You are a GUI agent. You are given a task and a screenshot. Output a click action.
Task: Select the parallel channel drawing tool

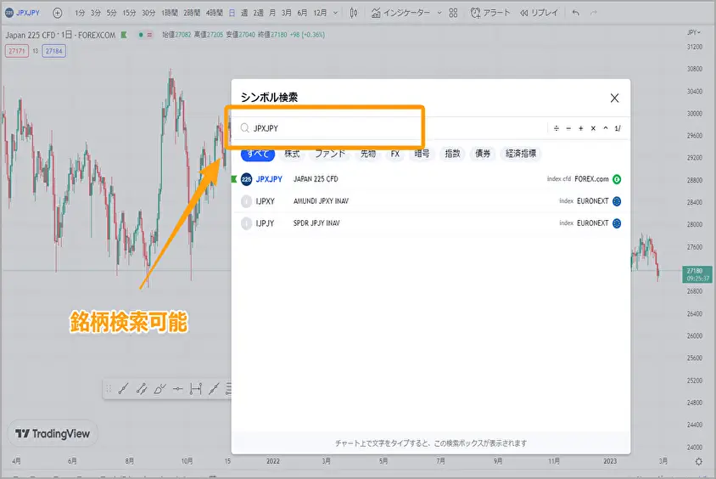click(142, 389)
